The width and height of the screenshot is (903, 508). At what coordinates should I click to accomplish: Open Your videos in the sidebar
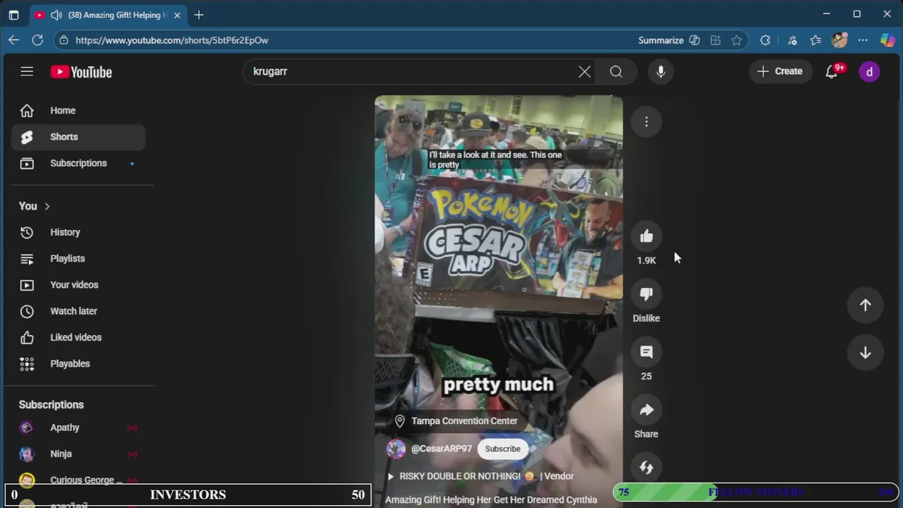pyautogui.click(x=78, y=285)
